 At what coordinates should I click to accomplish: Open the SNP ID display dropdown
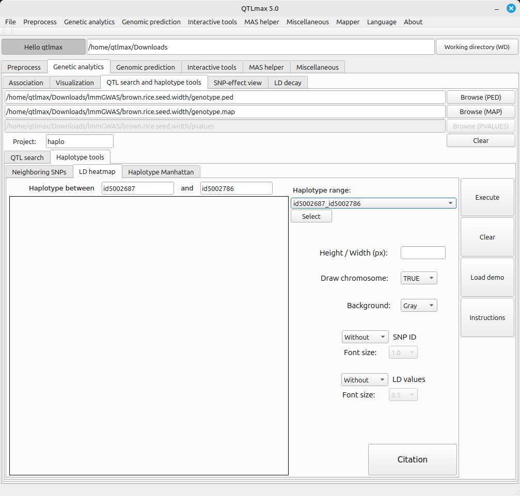coord(365,337)
